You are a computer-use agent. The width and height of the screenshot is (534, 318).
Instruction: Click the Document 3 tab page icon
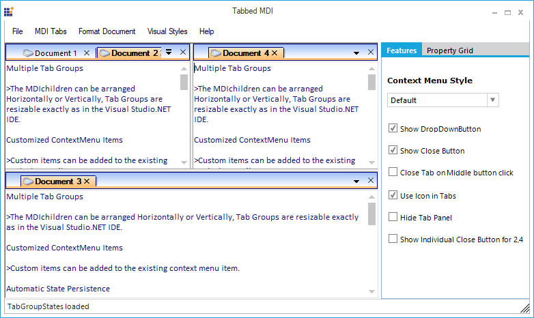[28, 182]
